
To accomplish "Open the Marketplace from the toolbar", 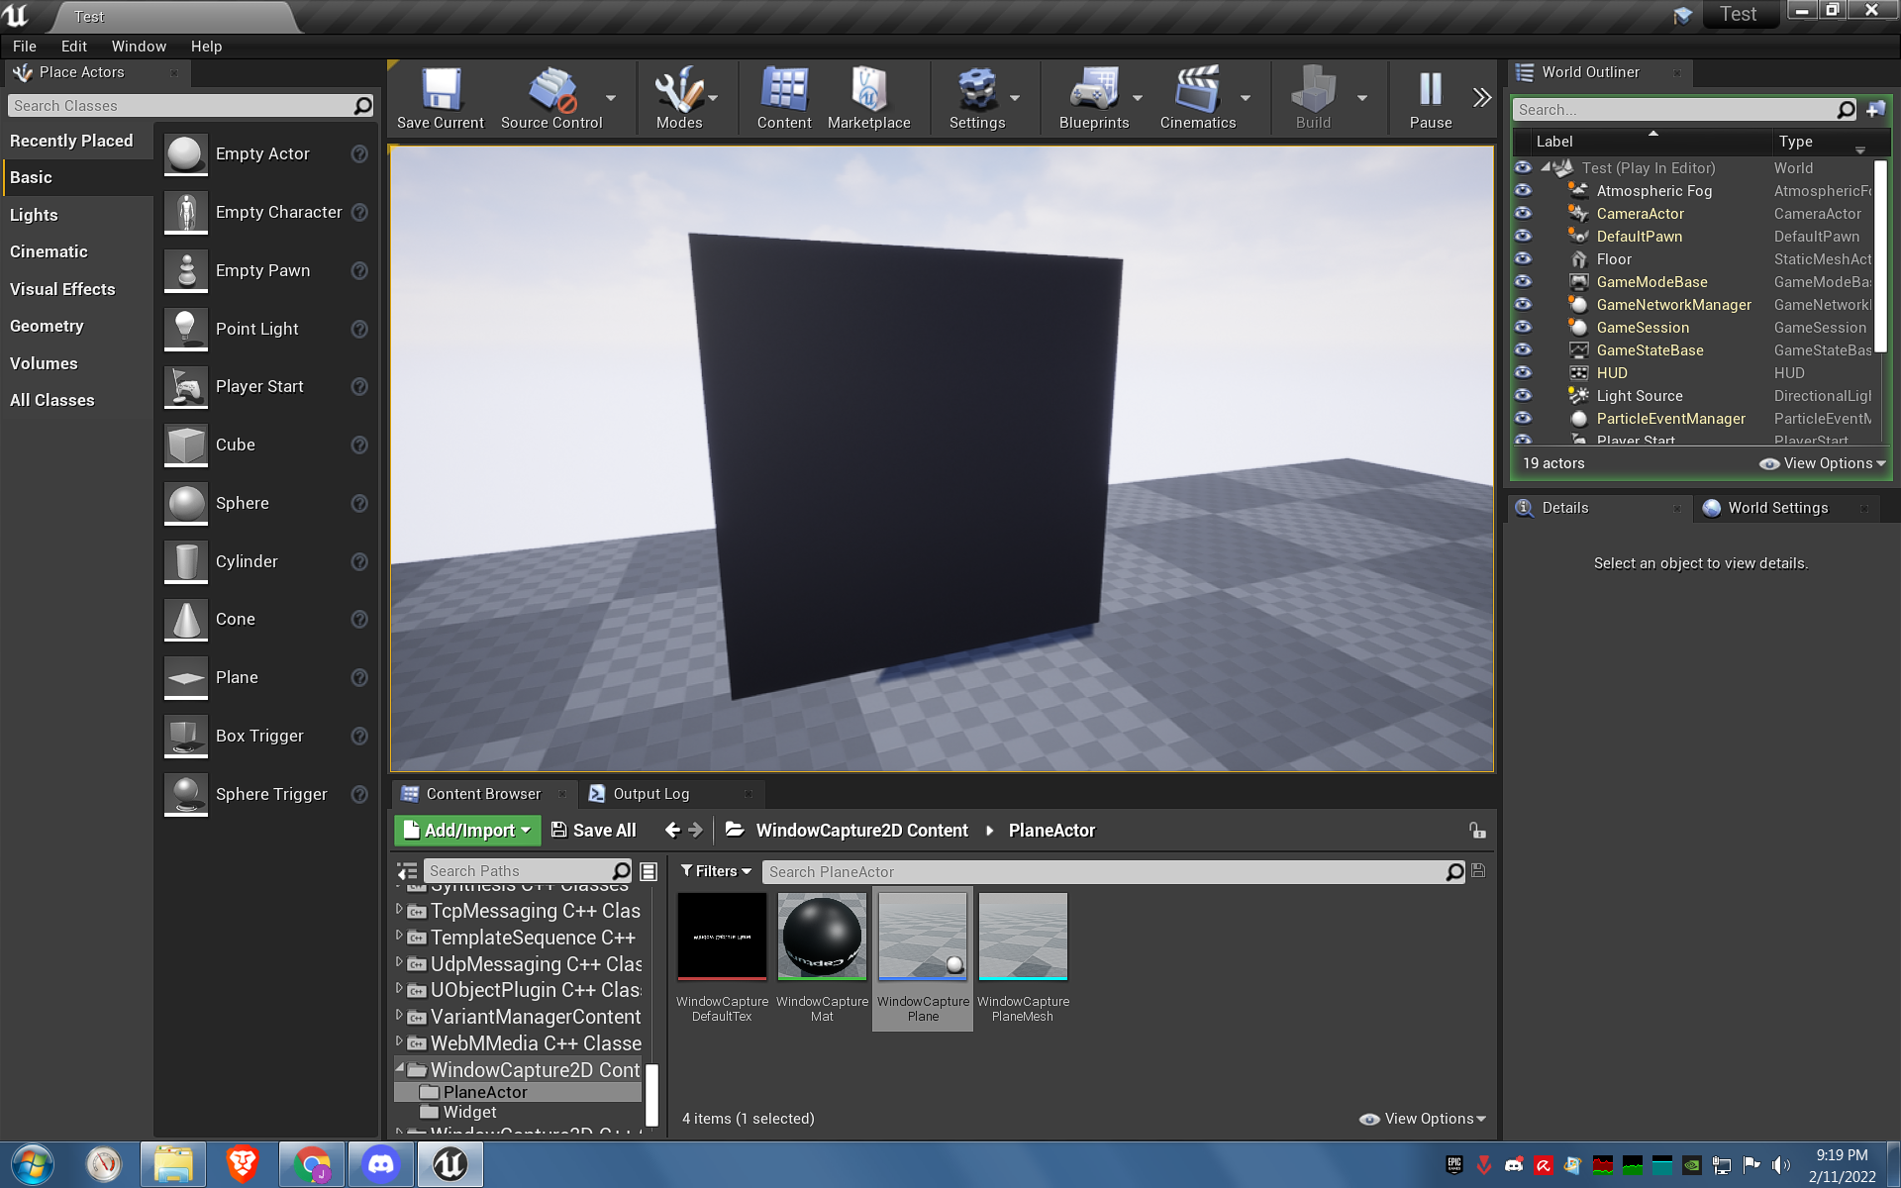I will click(868, 91).
